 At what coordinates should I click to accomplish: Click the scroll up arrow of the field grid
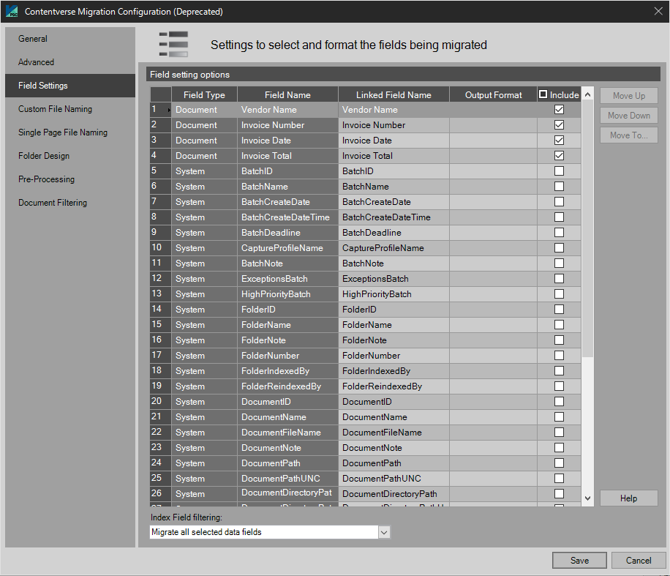click(588, 94)
